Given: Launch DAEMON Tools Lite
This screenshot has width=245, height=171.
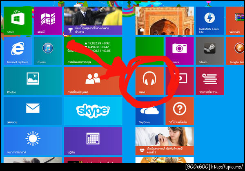Looking at the screenshot, I should 210,21.
